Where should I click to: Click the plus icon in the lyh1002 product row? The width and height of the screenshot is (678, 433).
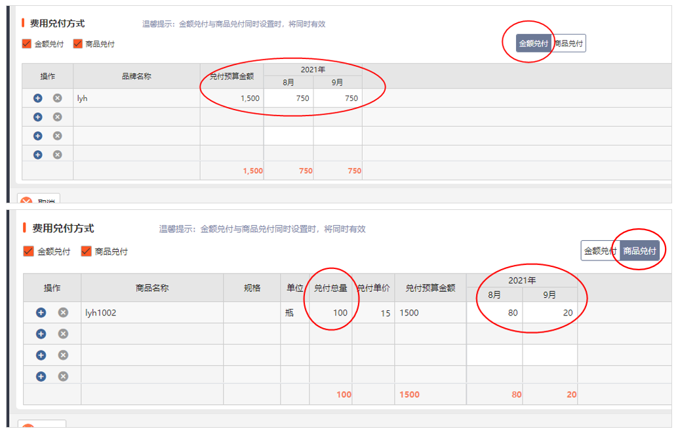pos(41,313)
